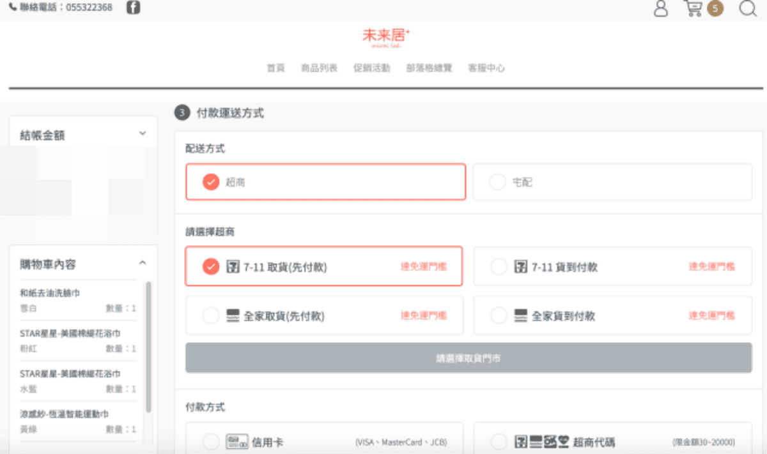Click the cart contents scrollbar
This screenshot has height=454, width=767.
[x=148, y=347]
